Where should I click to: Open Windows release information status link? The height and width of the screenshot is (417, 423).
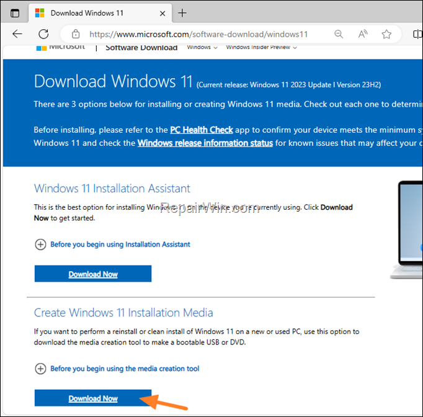click(205, 143)
